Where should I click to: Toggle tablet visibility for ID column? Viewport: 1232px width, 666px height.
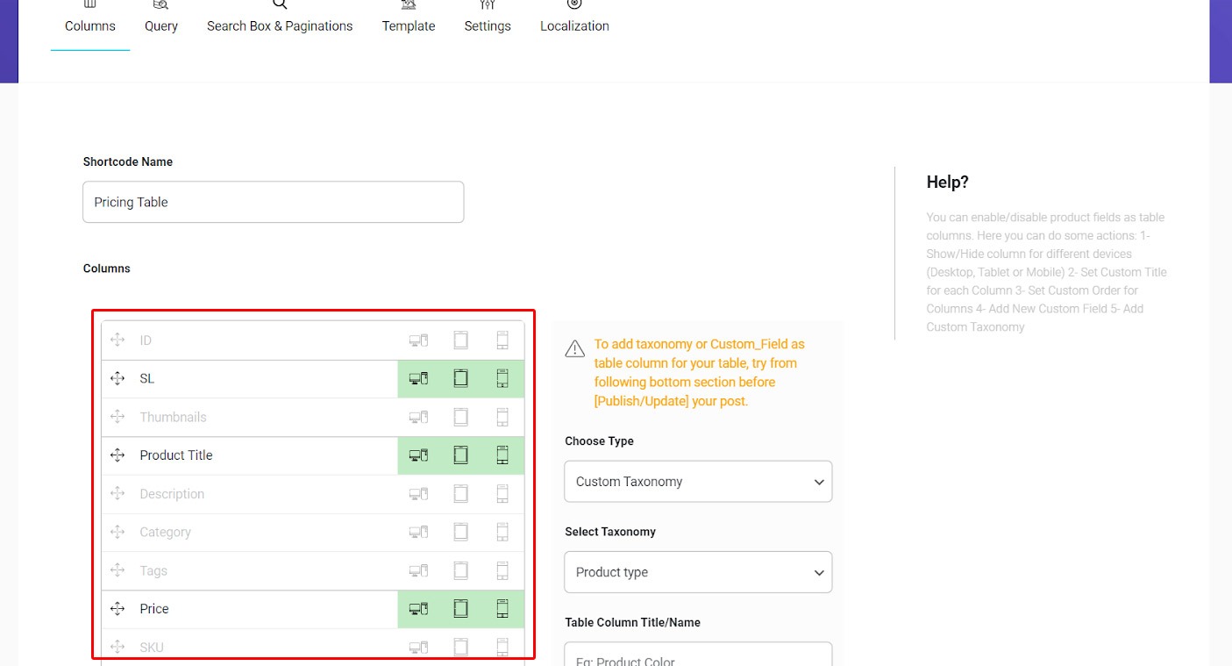point(460,340)
